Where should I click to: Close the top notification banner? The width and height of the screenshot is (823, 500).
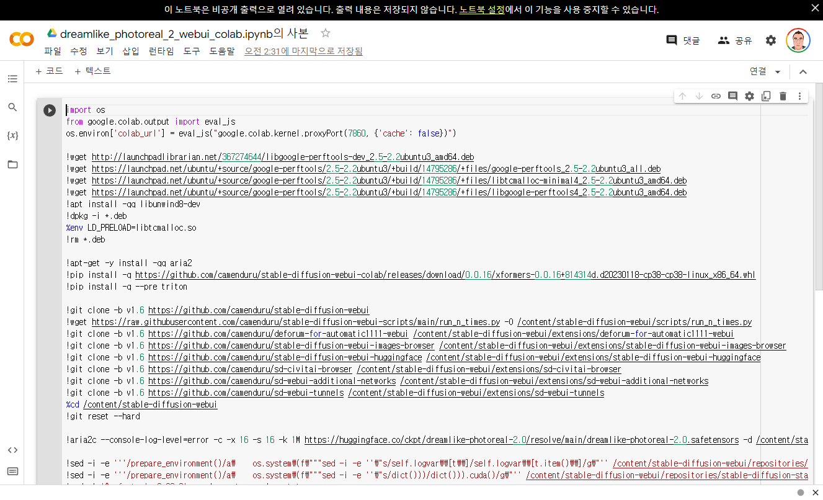click(815, 9)
